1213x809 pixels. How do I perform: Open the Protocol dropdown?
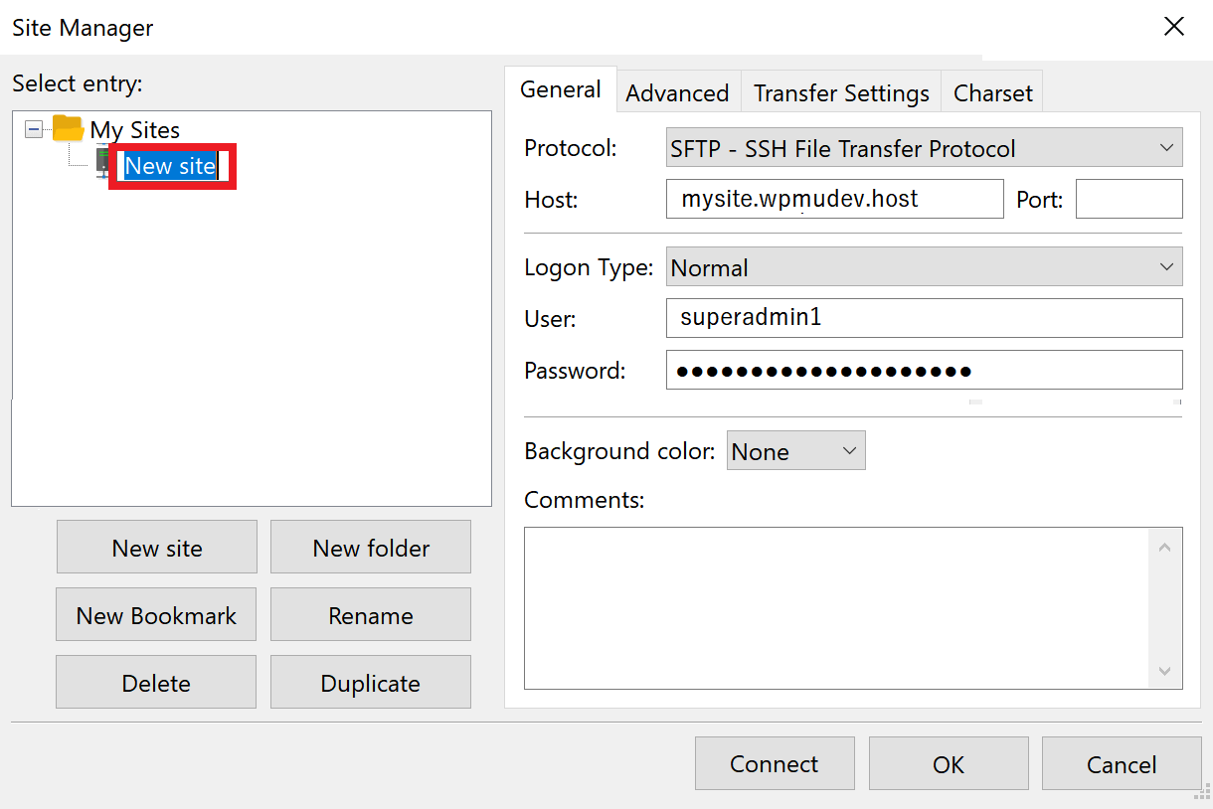coord(924,148)
